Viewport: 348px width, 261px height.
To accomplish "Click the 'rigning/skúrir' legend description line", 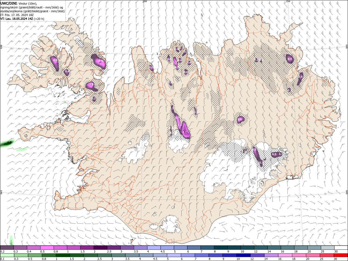I will [x=32, y=7].
